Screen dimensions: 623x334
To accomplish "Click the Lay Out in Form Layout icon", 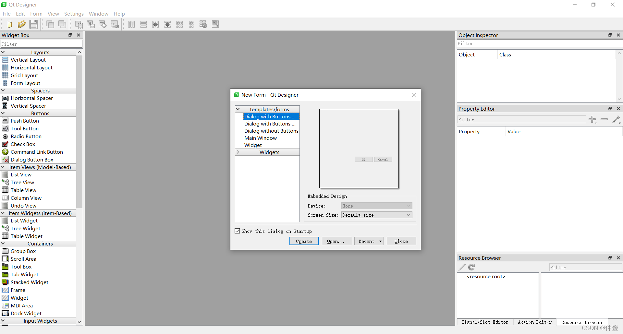I will pyautogui.click(x=191, y=24).
